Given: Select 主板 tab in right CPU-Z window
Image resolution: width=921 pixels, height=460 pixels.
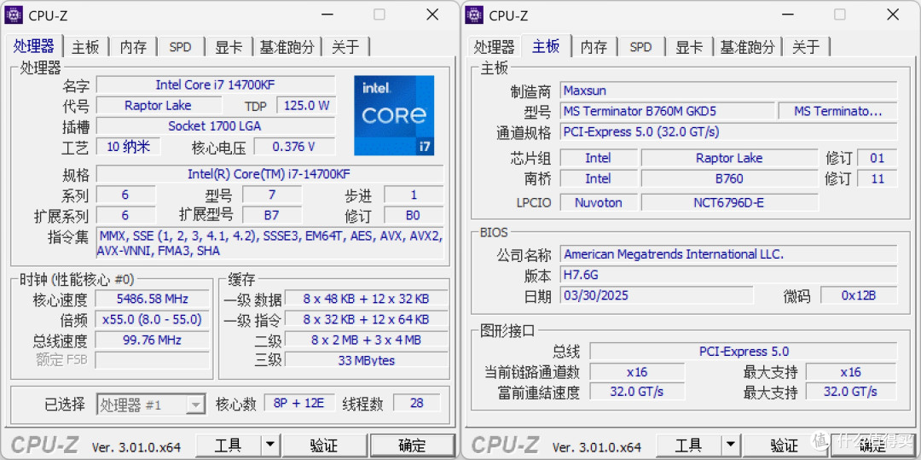Looking at the screenshot, I should click(547, 45).
